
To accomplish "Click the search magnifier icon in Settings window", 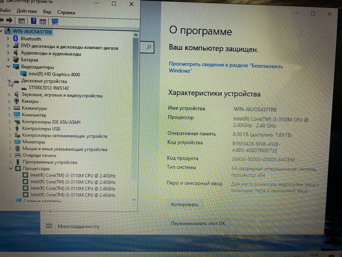I will 149,47.
